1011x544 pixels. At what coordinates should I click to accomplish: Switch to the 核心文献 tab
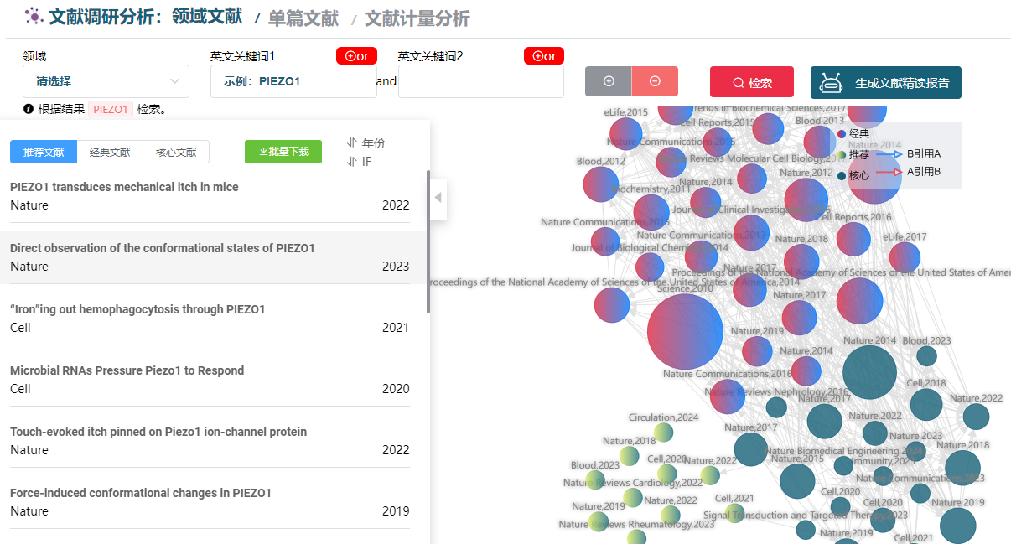(x=176, y=152)
